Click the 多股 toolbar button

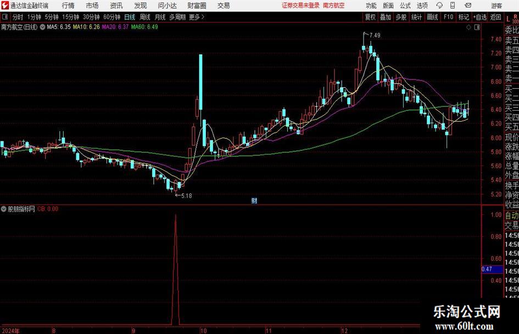[401, 17]
